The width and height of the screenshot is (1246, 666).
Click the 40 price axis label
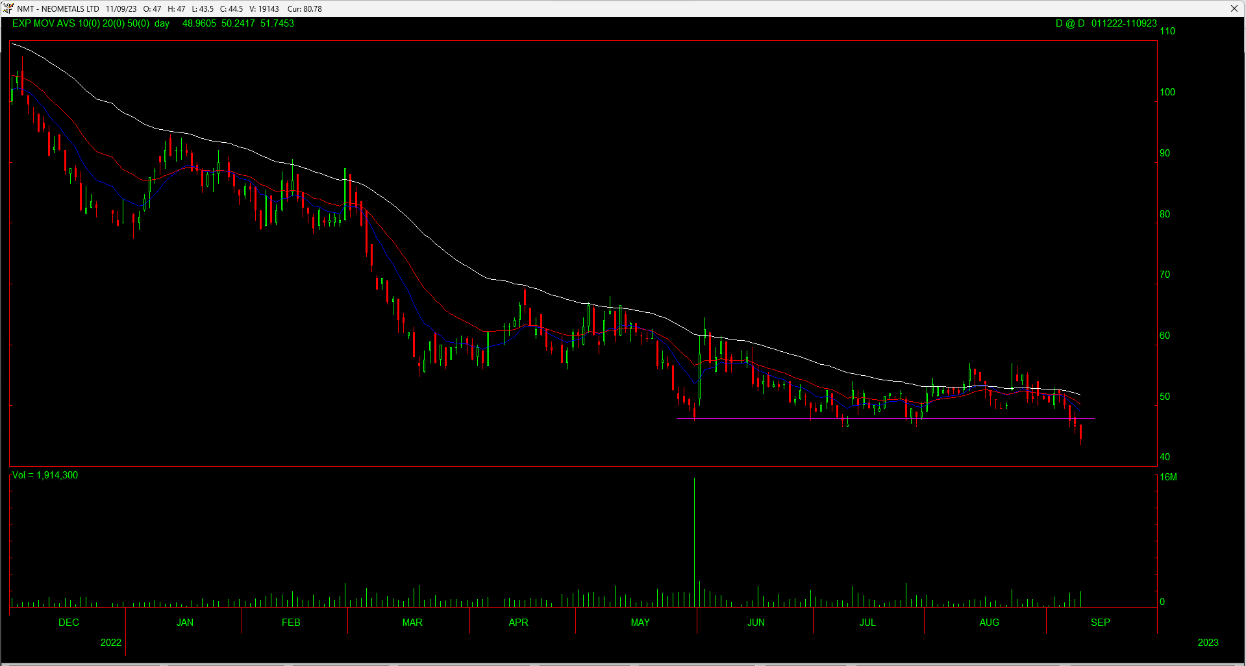[1165, 457]
